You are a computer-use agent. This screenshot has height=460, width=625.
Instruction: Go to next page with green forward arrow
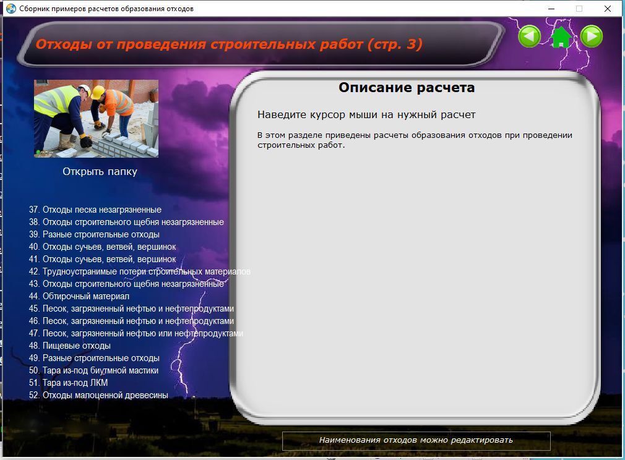pyautogui.click(x=592, y=36)
